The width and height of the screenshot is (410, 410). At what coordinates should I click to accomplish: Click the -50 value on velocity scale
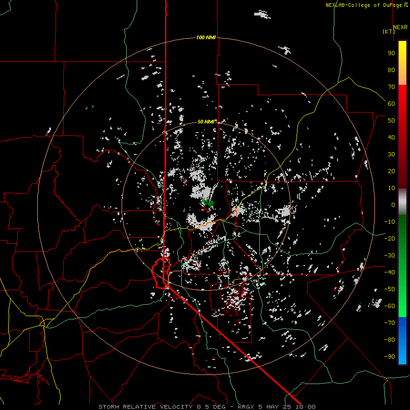click(x=389, y=289)
